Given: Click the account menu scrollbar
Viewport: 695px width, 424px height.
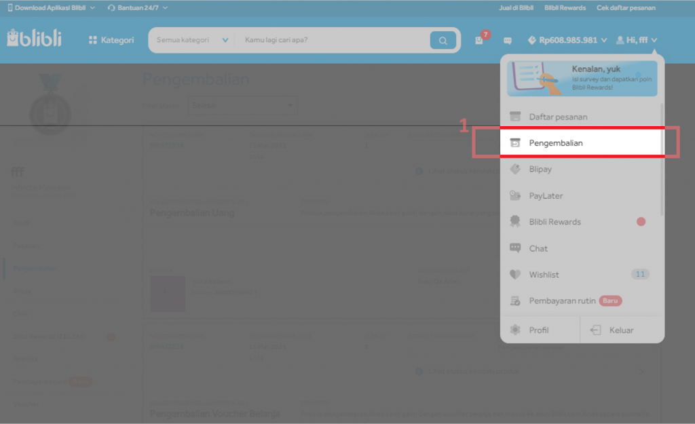Looking at the screenshot, I should pos(662,159).
